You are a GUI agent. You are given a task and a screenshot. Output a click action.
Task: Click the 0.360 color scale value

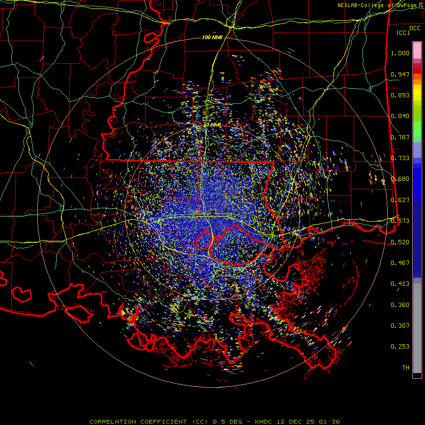400,305
